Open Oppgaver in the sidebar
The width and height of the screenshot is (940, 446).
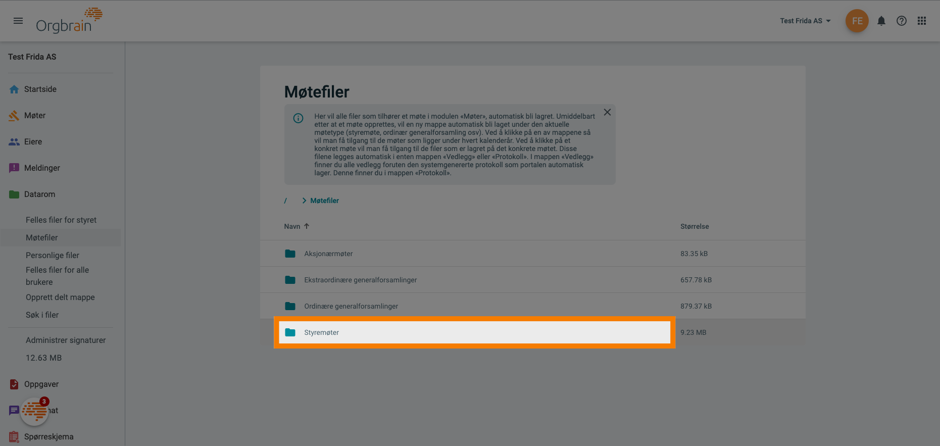(41, 384)
